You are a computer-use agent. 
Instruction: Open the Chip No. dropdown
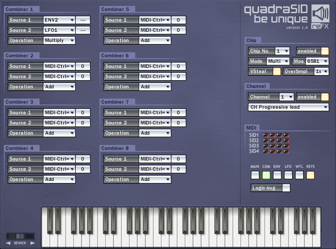(282, 51)
